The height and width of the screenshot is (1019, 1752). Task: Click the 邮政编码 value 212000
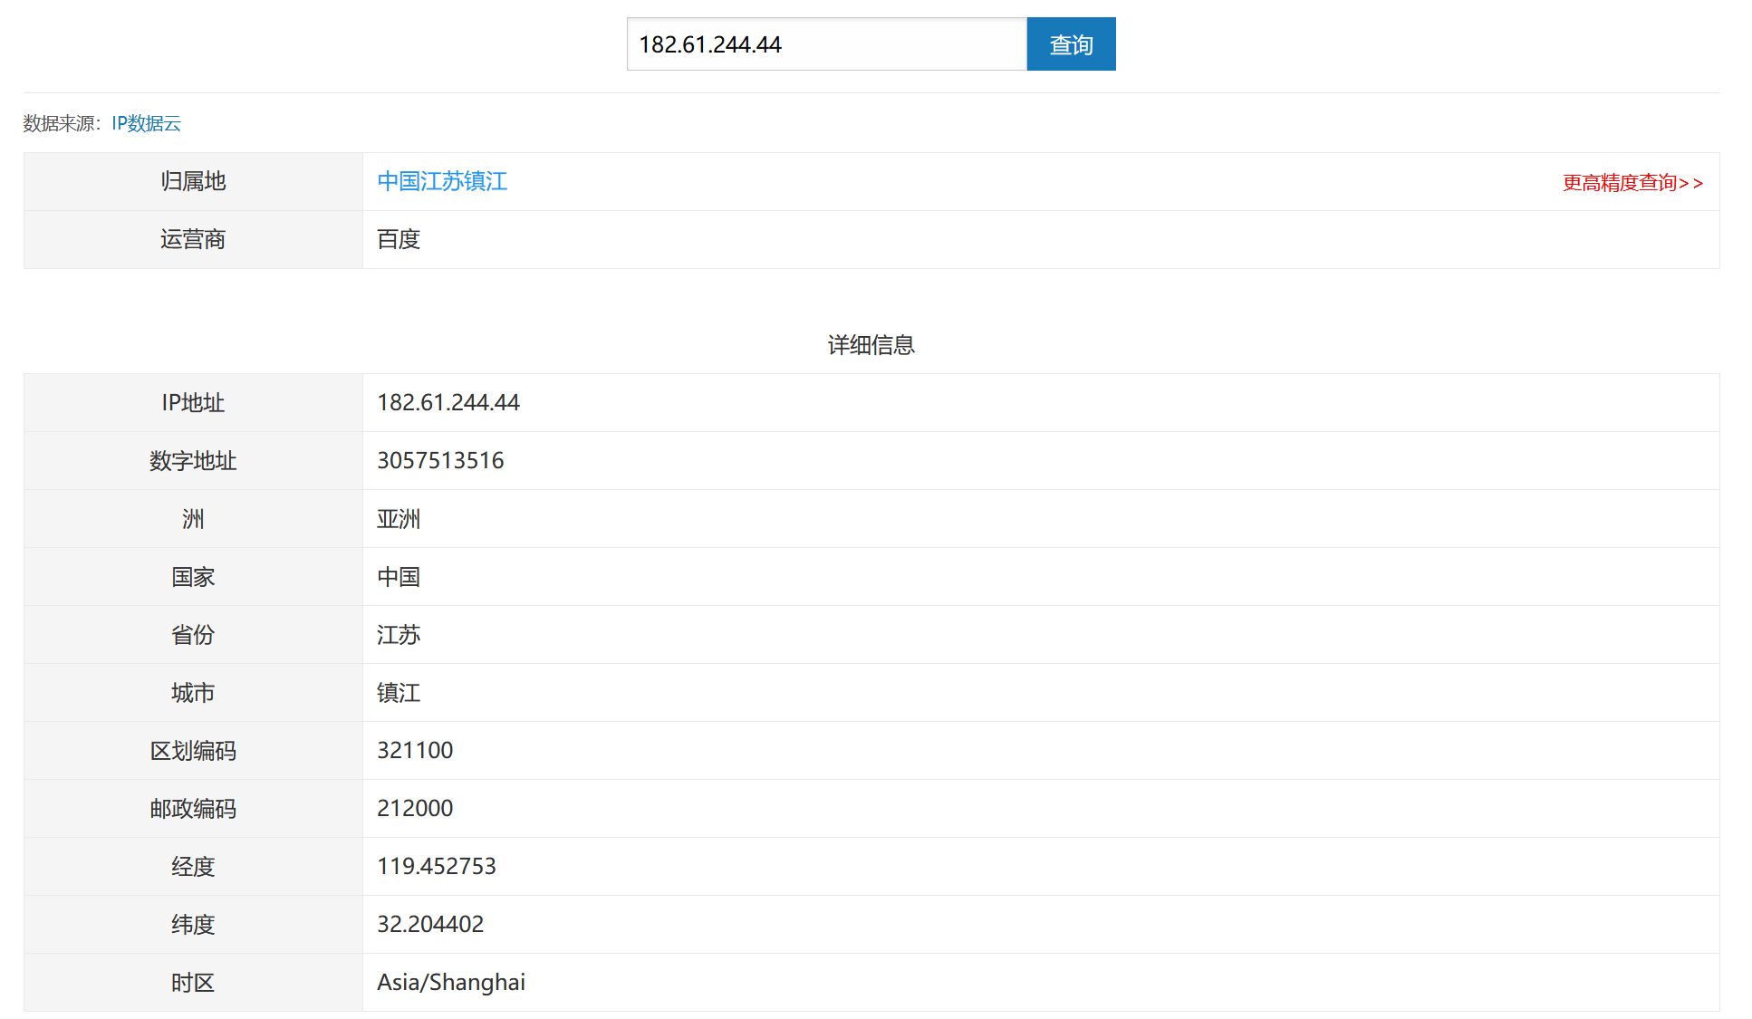click(415, 808)
